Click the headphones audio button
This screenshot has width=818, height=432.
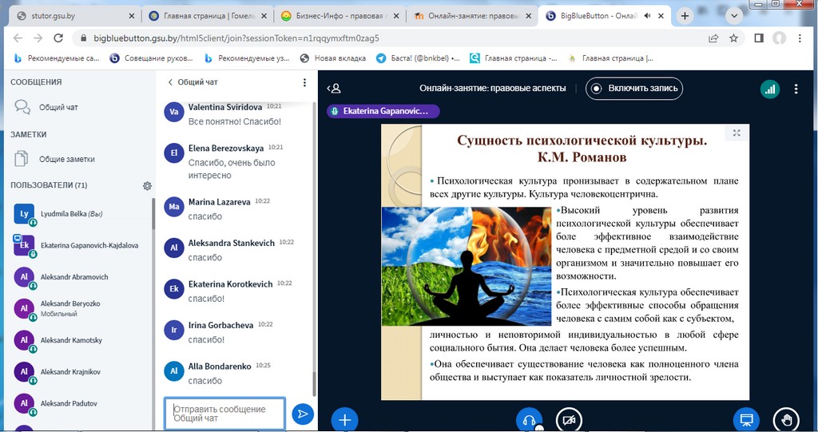pos(528,419)
